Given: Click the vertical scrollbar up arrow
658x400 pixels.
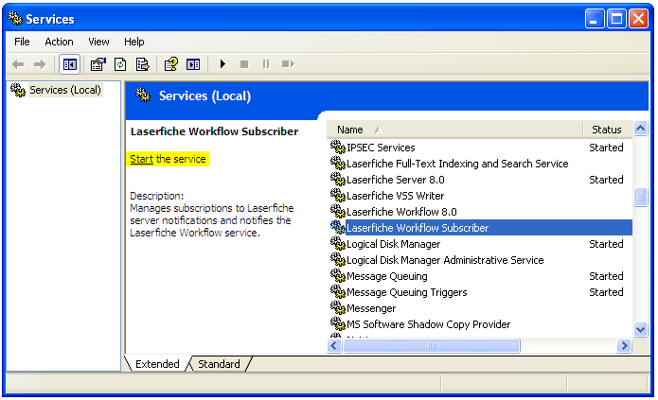Looking at the screenshot, I should [x=640, y=129].
